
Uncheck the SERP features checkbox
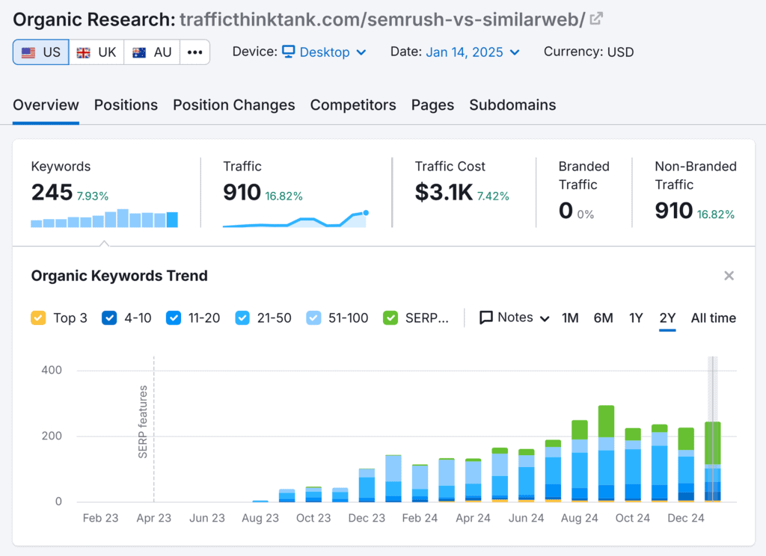pyautogui.click(x=390, y=318)
